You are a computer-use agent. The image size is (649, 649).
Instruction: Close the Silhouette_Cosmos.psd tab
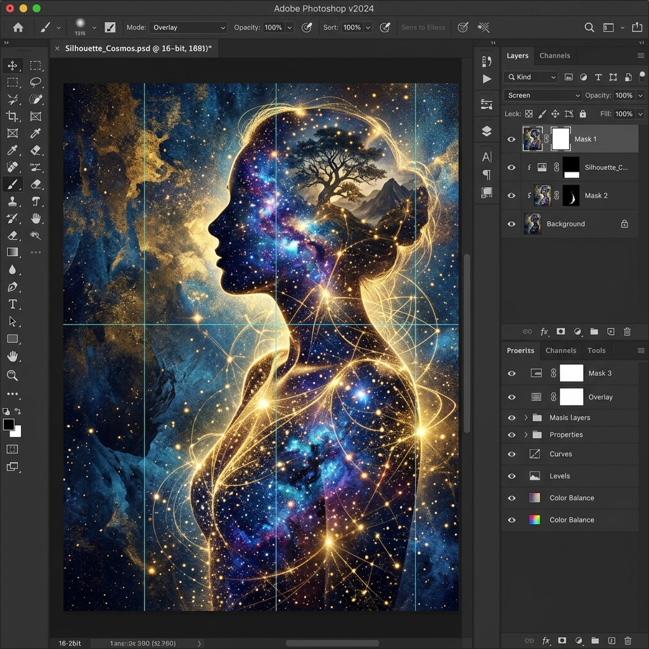58,48
